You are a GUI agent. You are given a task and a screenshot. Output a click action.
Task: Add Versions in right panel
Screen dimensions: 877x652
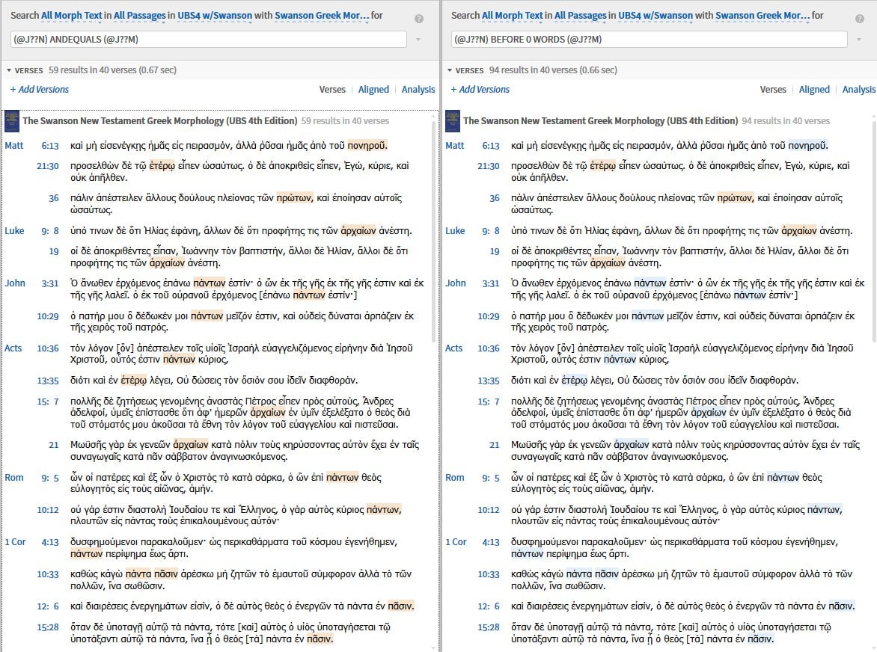coord(480,90)
